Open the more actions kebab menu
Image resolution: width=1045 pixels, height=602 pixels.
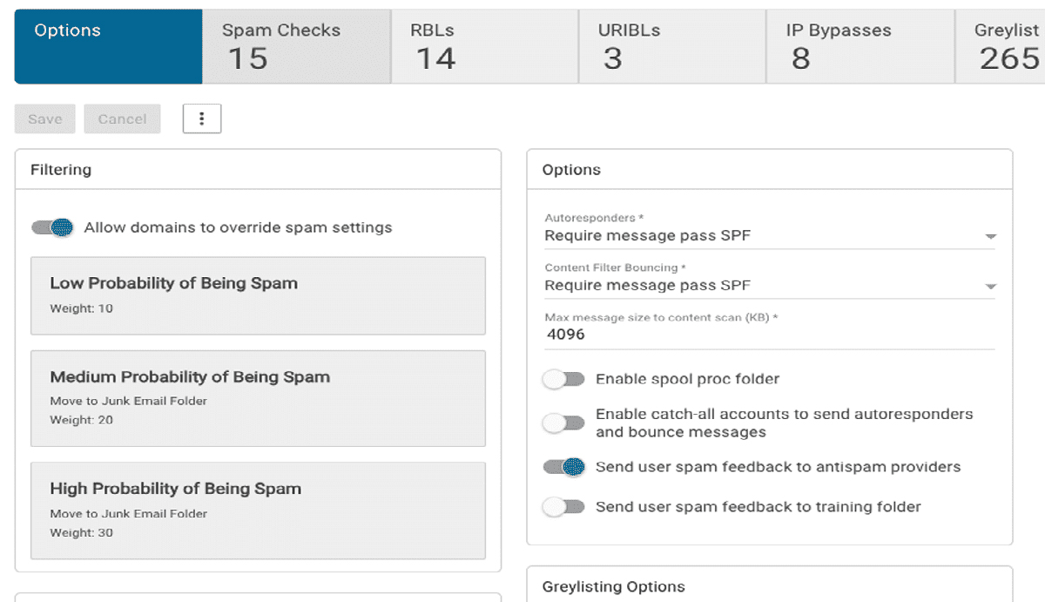click(201, 118)
